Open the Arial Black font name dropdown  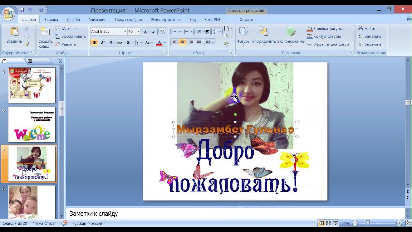click(125, 32)
